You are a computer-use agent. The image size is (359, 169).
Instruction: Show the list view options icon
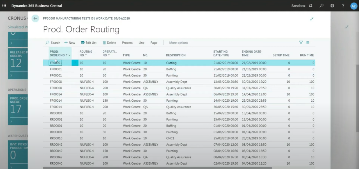308,42
